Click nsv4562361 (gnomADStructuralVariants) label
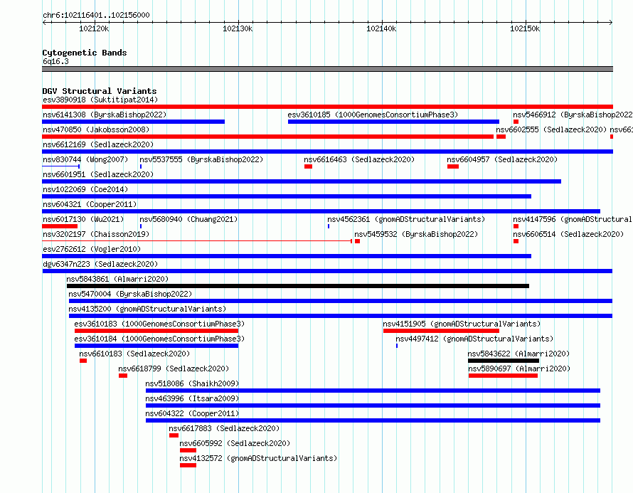The width and height of the screenshot is (633, 493). pyautogui.click(x=406, y=219)
